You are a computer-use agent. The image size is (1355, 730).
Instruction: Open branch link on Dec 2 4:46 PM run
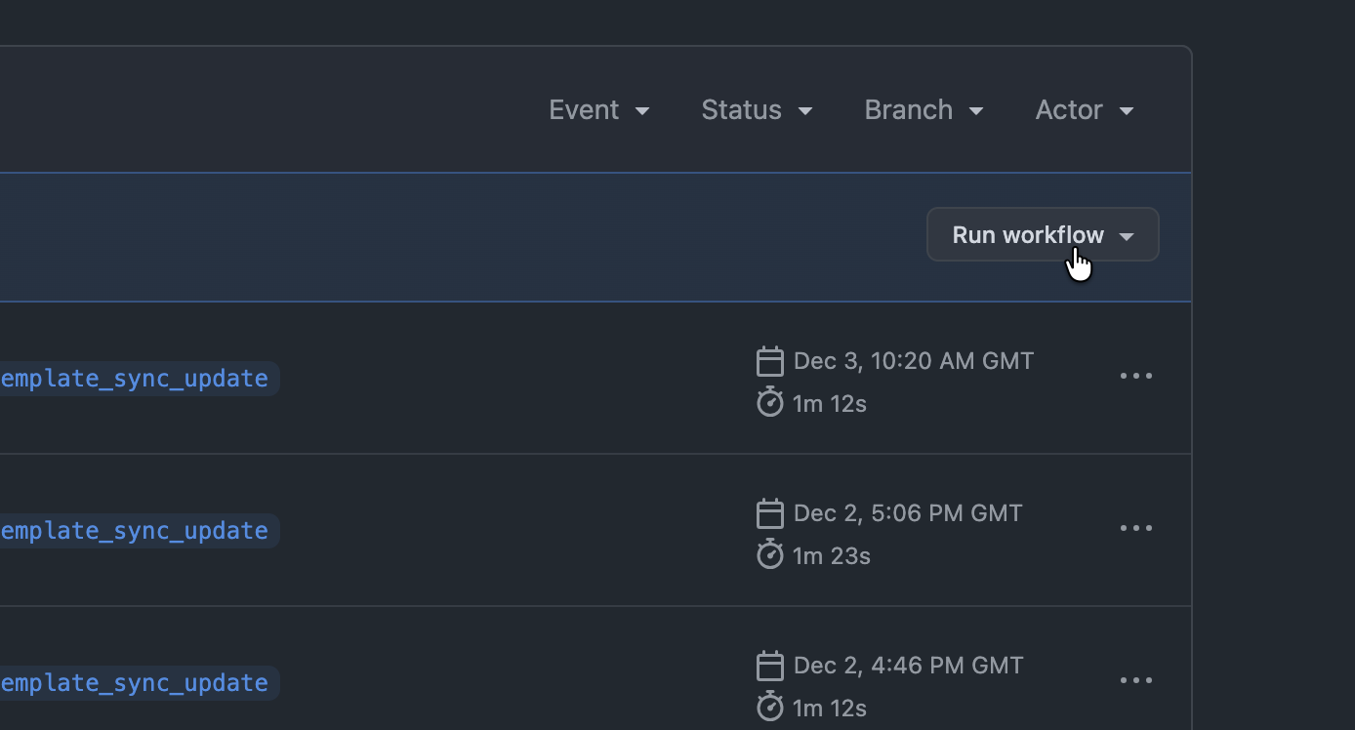[x=135, y=683]
